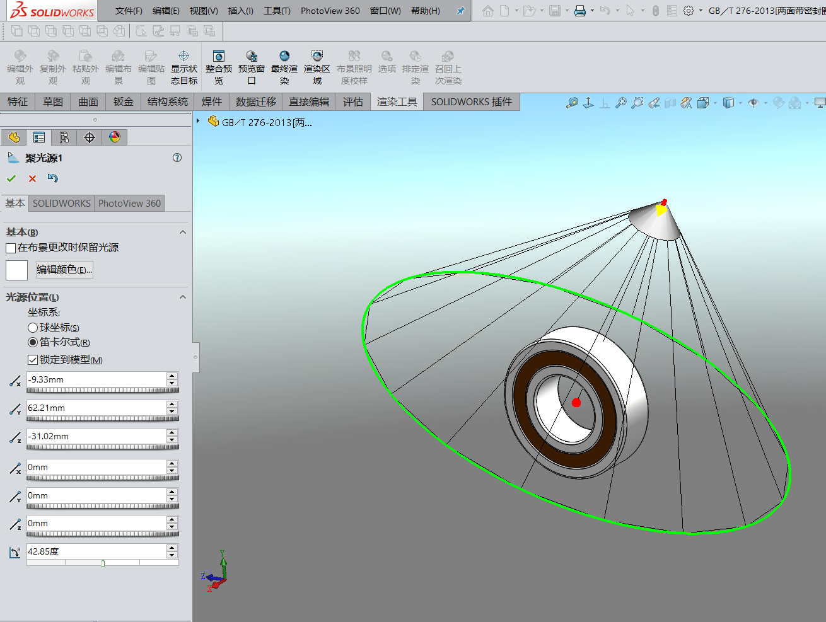Switch to the PhotoView 360 tab
This screenshot has width=826, height=622.
point(129,203)
